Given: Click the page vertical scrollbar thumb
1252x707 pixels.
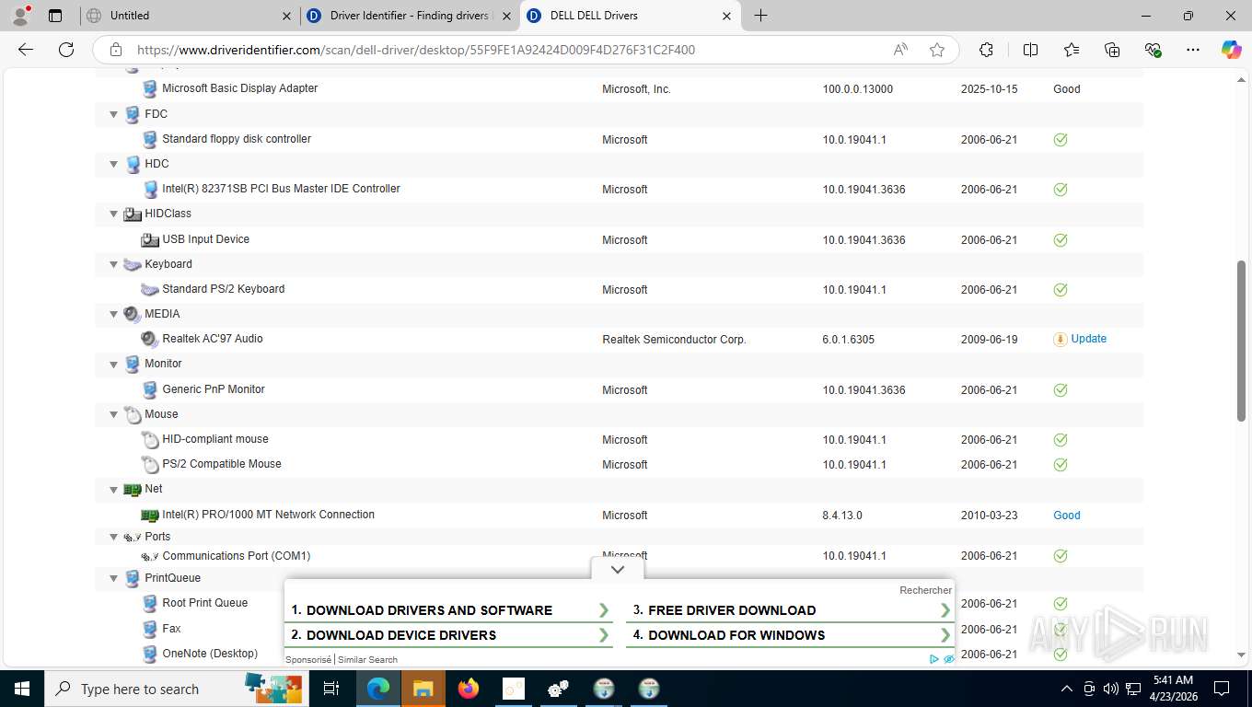Looking at the screenshot, I should pyautogui.click(x=1241, y=342).
